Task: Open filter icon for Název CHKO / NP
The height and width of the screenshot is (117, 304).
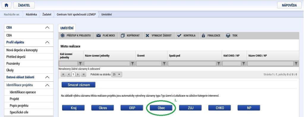Action: (x=296, y=64)
